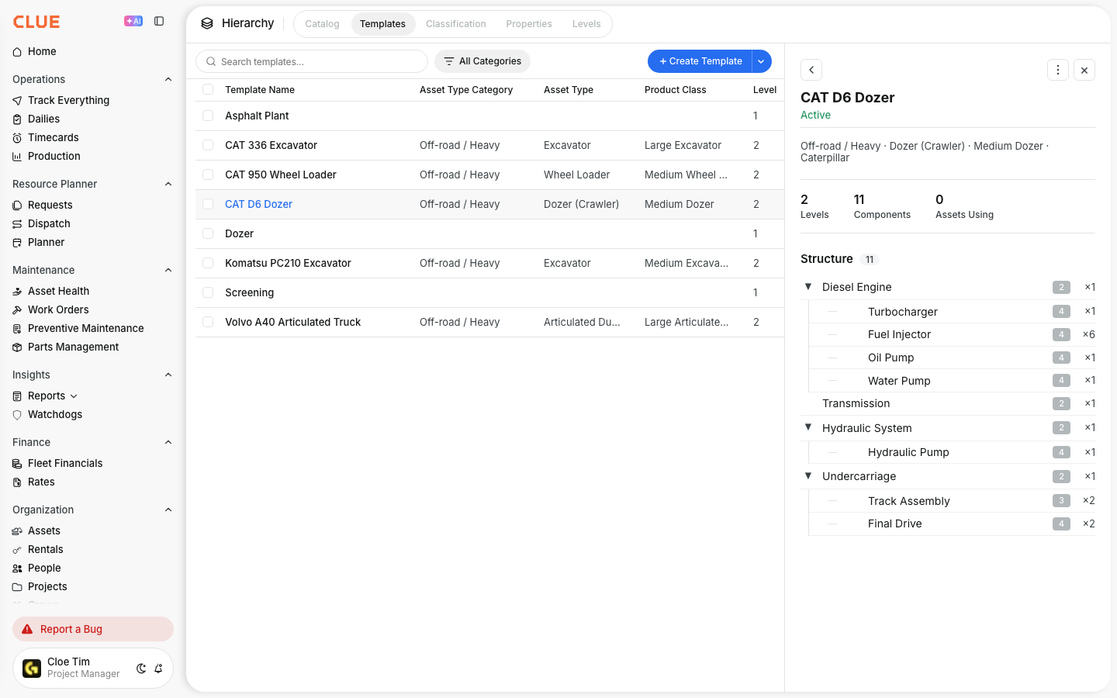
Task: Open notifications bell icon
Action: 158,669
